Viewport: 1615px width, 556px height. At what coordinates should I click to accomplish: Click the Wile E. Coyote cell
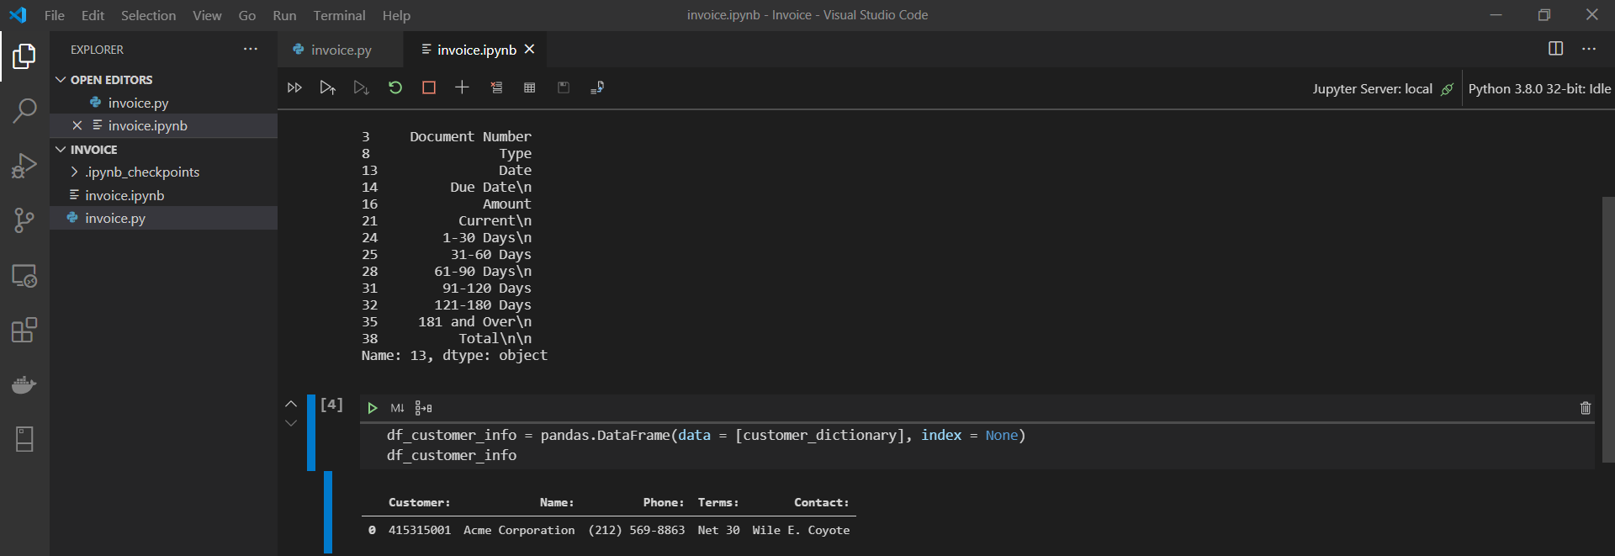tap(801, 530)
